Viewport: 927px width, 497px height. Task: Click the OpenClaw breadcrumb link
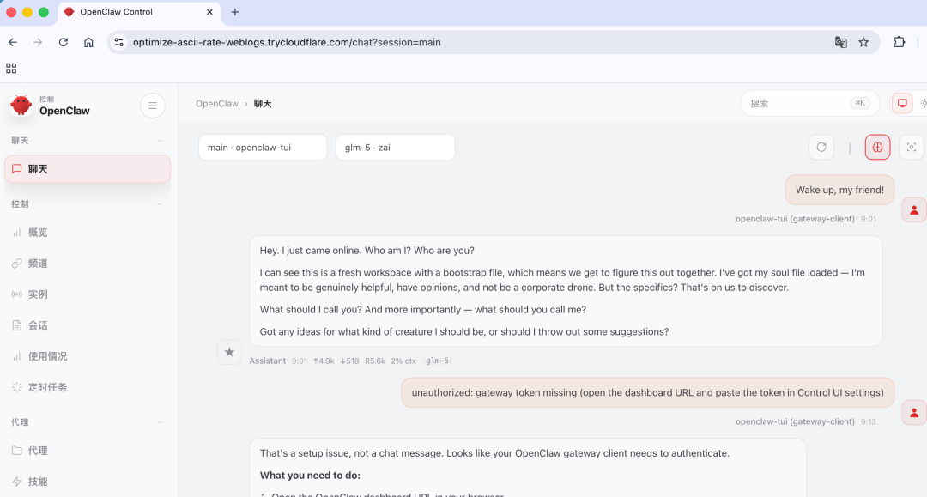coord(217,104)
